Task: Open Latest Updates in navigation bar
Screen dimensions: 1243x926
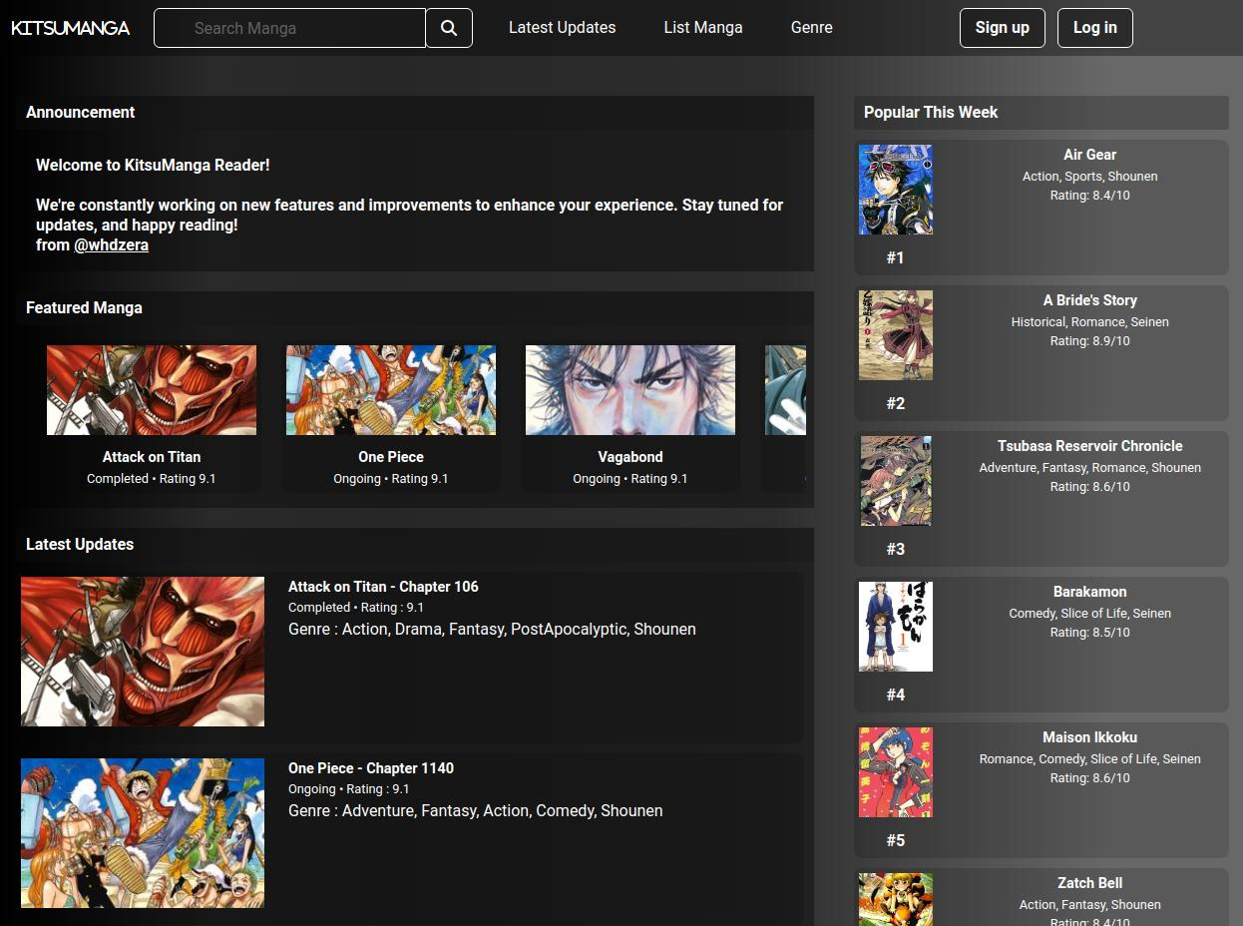Action: [562, 28]
